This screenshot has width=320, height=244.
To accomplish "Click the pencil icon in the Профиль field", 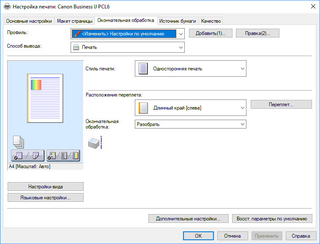I will (x=77, y=34).
